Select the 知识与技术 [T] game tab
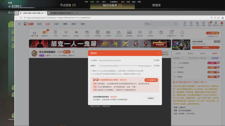The width and height of the screenshot is (225, 126). coord(112,5)
